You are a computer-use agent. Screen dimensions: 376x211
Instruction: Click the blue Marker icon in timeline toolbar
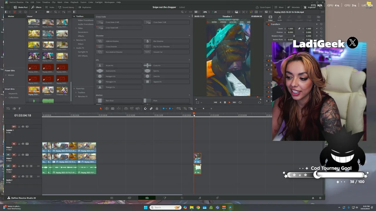tap(169, 109)
